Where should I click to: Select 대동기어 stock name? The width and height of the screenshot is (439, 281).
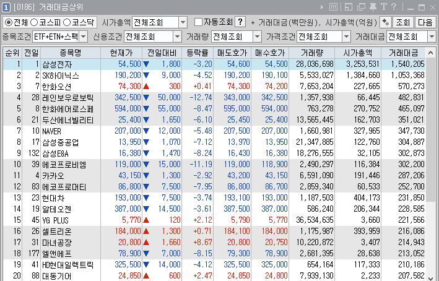point(56,276)
